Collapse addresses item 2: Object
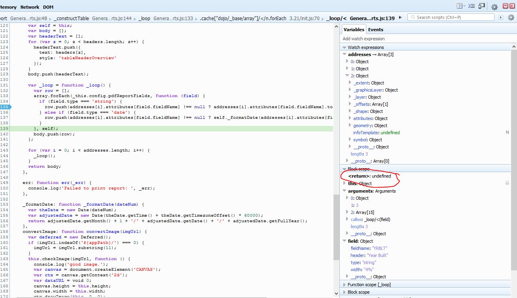The height and width of the screenshot is (298, 517). (x=348, y=76)
